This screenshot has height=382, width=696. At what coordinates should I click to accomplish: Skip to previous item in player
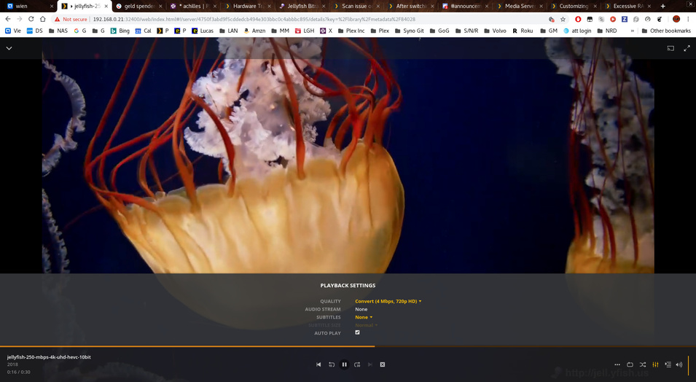[318, 365]
